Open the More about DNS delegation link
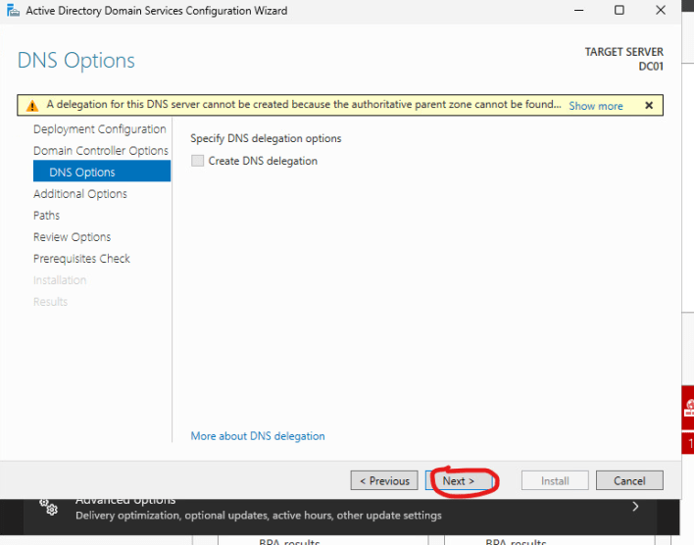This screenshot has width=694, height=545. pyautogui.click(x=258, y=436)
